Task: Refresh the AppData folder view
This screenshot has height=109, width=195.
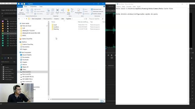Action: coord(86,19)
